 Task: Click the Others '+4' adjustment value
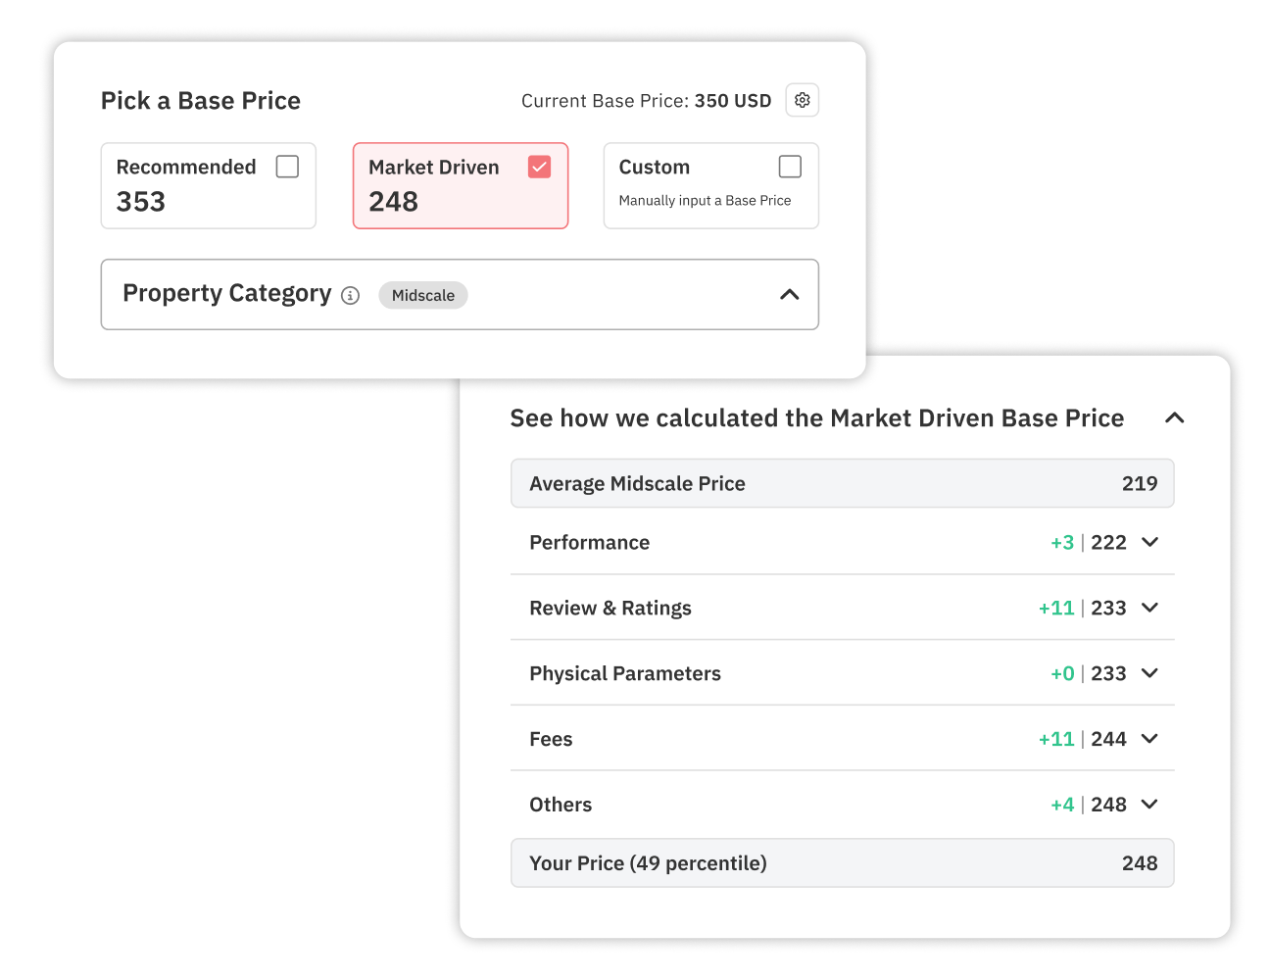(1062, 806)
